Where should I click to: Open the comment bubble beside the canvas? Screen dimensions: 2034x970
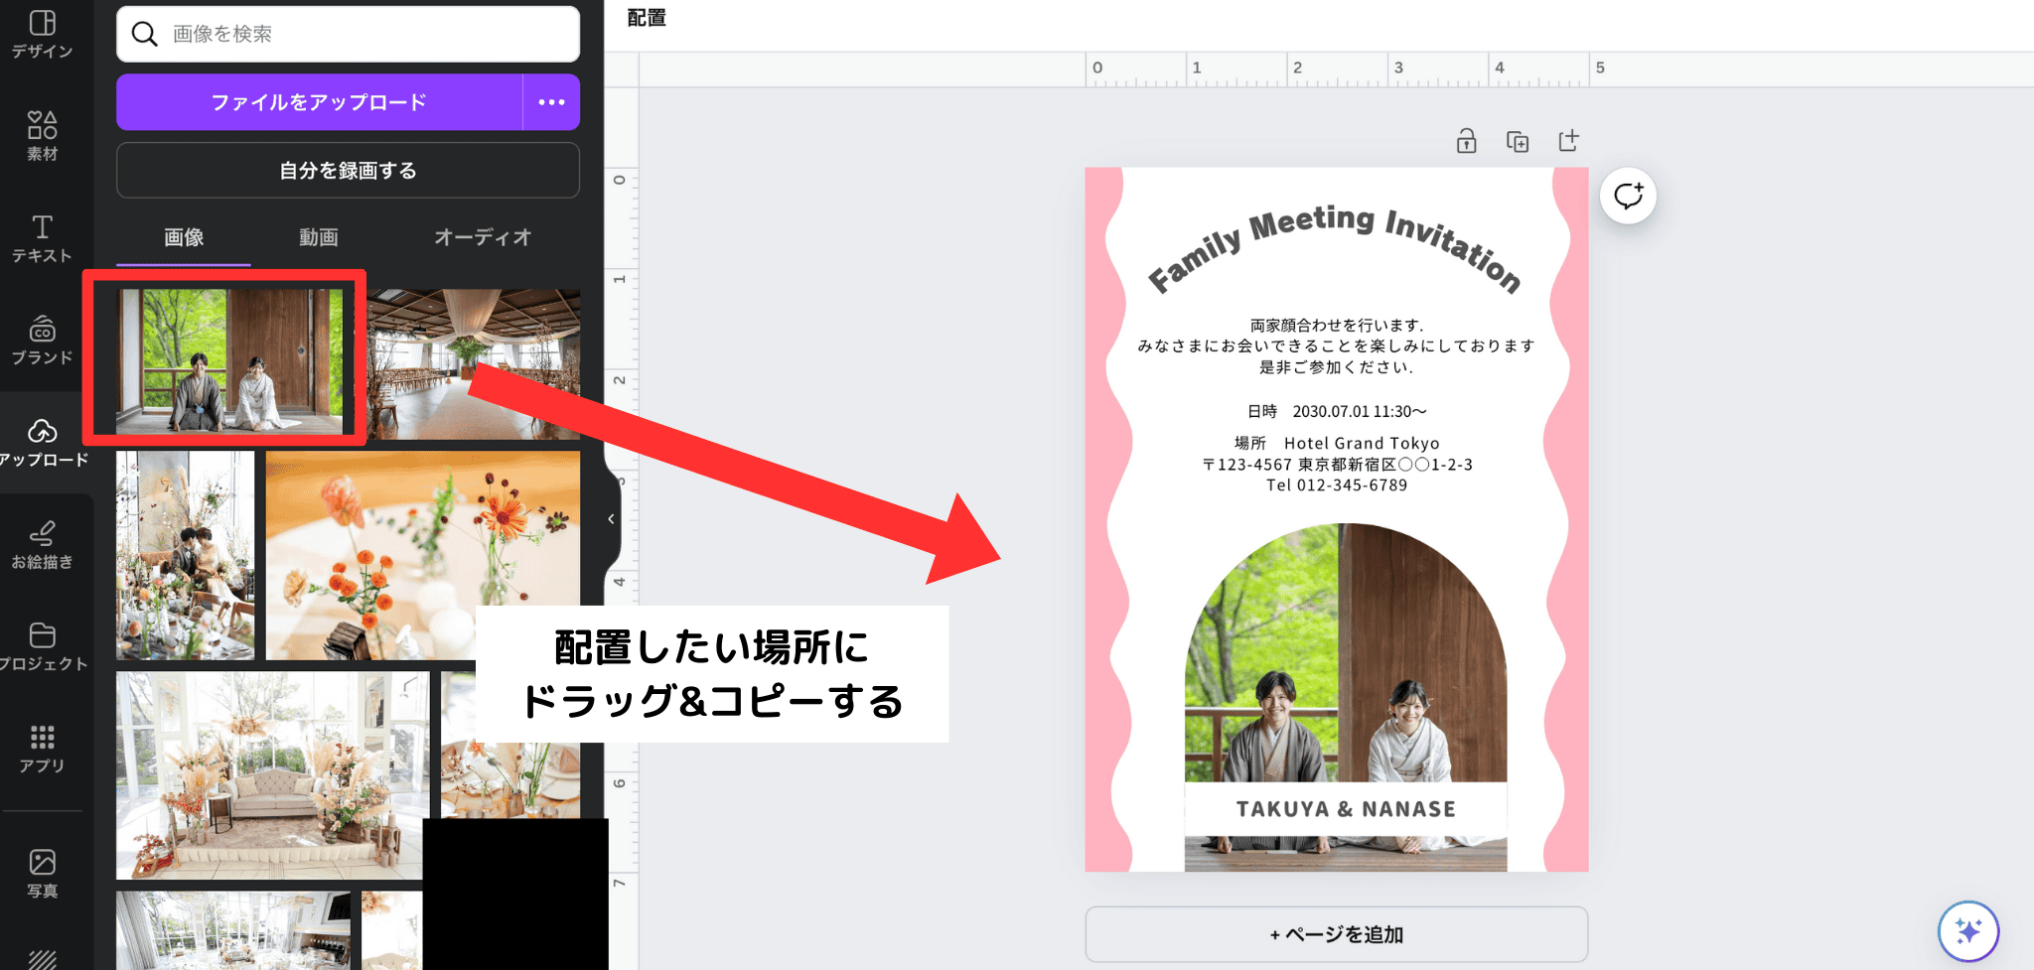coord(1628,196)
